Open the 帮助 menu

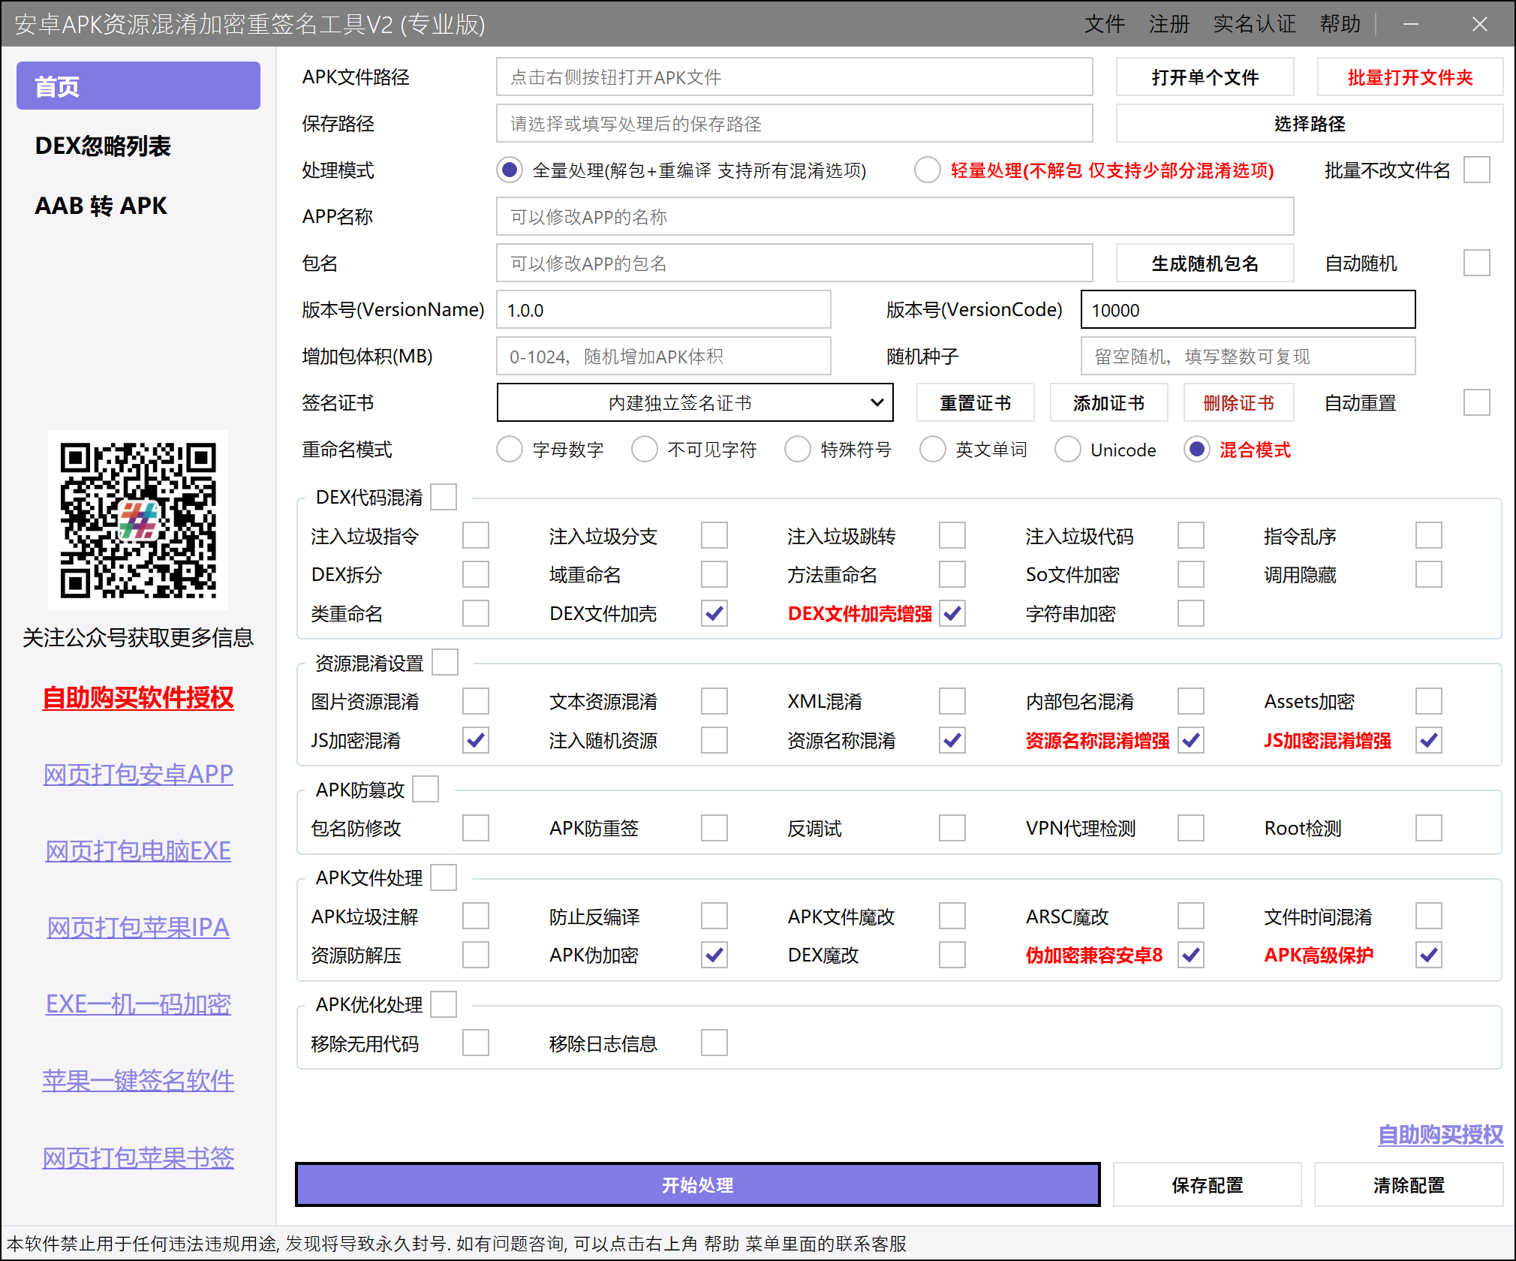point(1340,24)
